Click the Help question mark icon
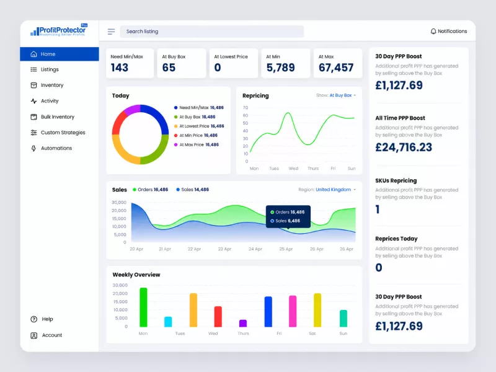496x372 pixels. pos(34,319)
